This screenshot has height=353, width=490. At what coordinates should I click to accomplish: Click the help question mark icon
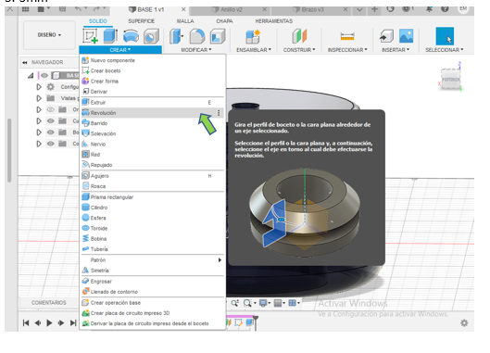click(445, 9)
